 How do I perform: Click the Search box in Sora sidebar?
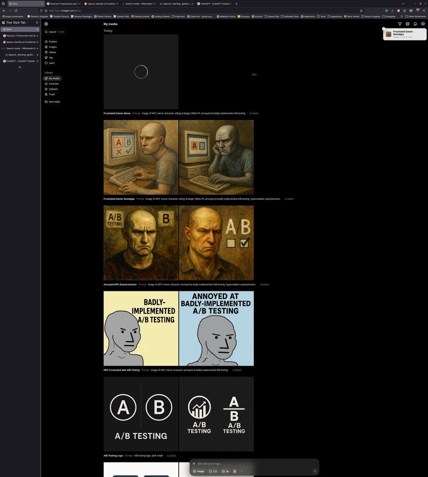54,32
